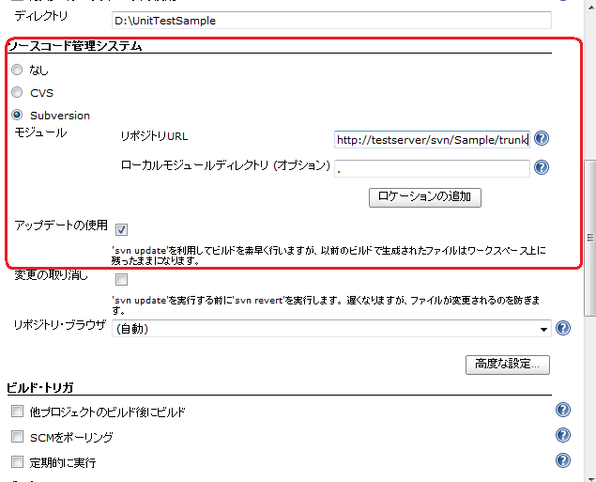Show help for SCMをポーリング option
596x482 pixels.
(563, 435)
